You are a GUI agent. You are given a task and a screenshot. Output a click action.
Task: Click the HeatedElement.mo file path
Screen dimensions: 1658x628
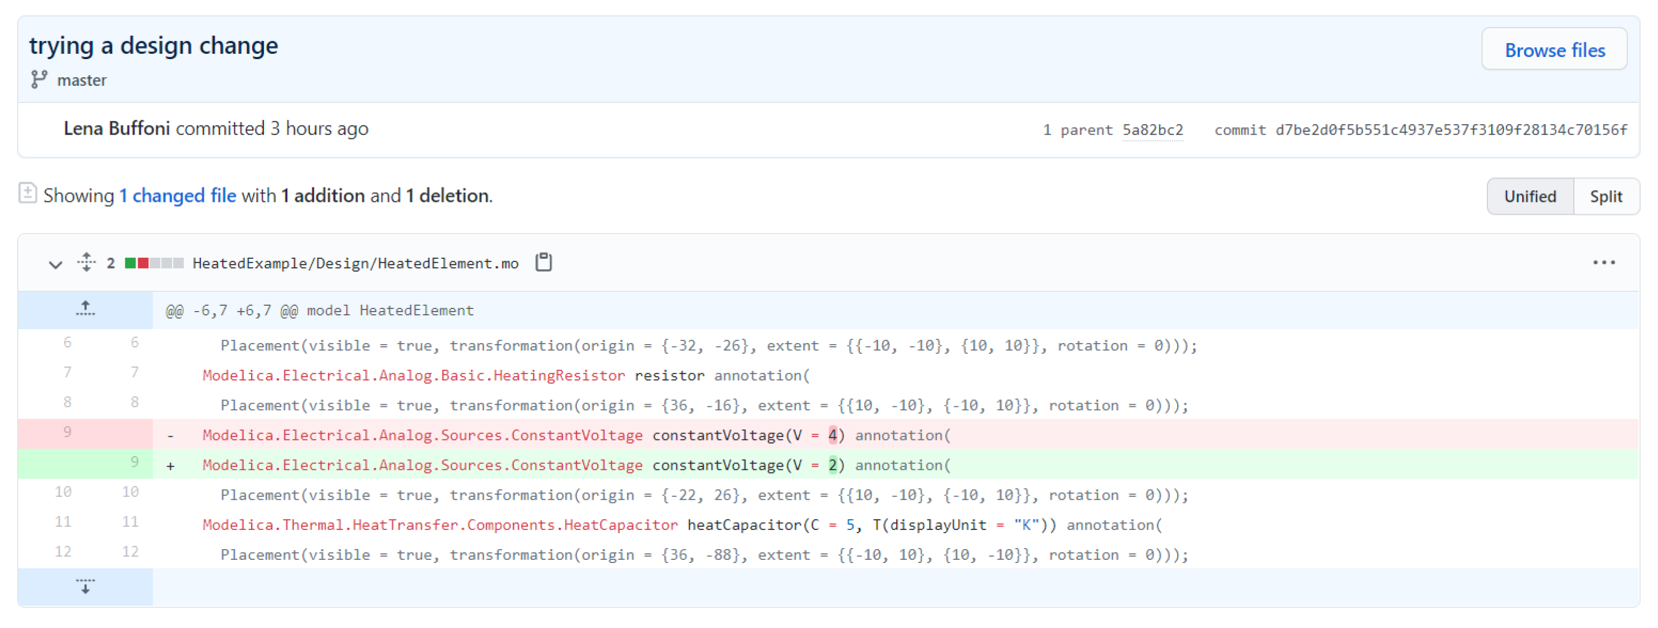(355, 263)
